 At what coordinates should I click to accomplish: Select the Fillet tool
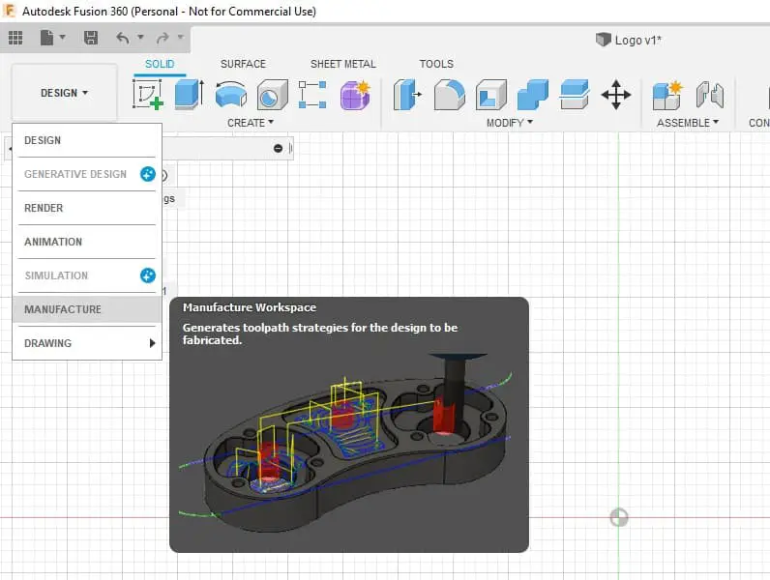click(x=450, y=94)
